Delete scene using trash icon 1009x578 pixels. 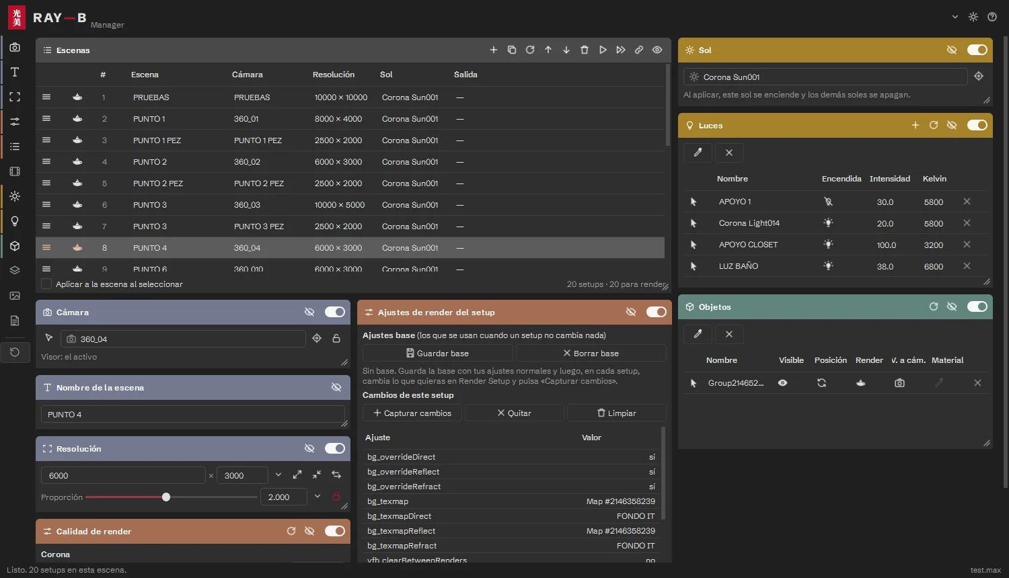[585, 50]
